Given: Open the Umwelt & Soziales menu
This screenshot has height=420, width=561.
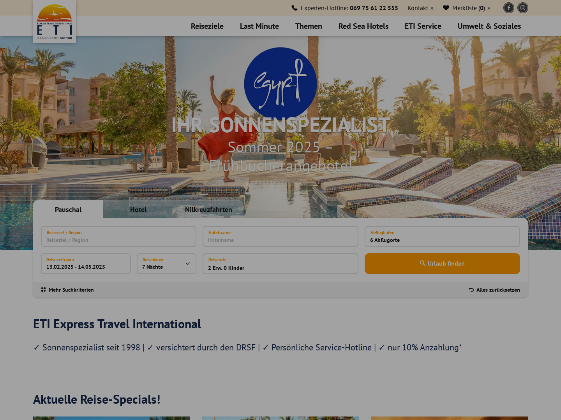Looking at the screenshot, I should click(x=489, y=26).
